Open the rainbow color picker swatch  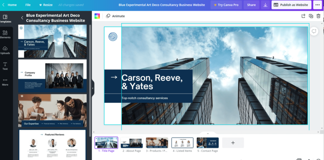97,16
